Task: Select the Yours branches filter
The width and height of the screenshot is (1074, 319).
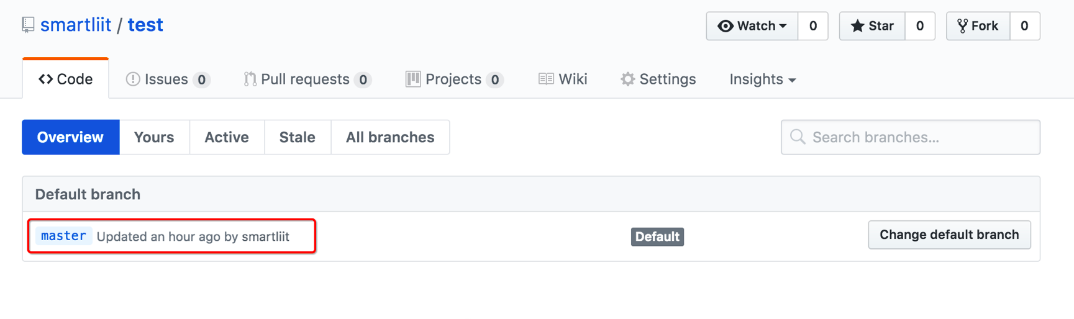Action: pos(154,137)
